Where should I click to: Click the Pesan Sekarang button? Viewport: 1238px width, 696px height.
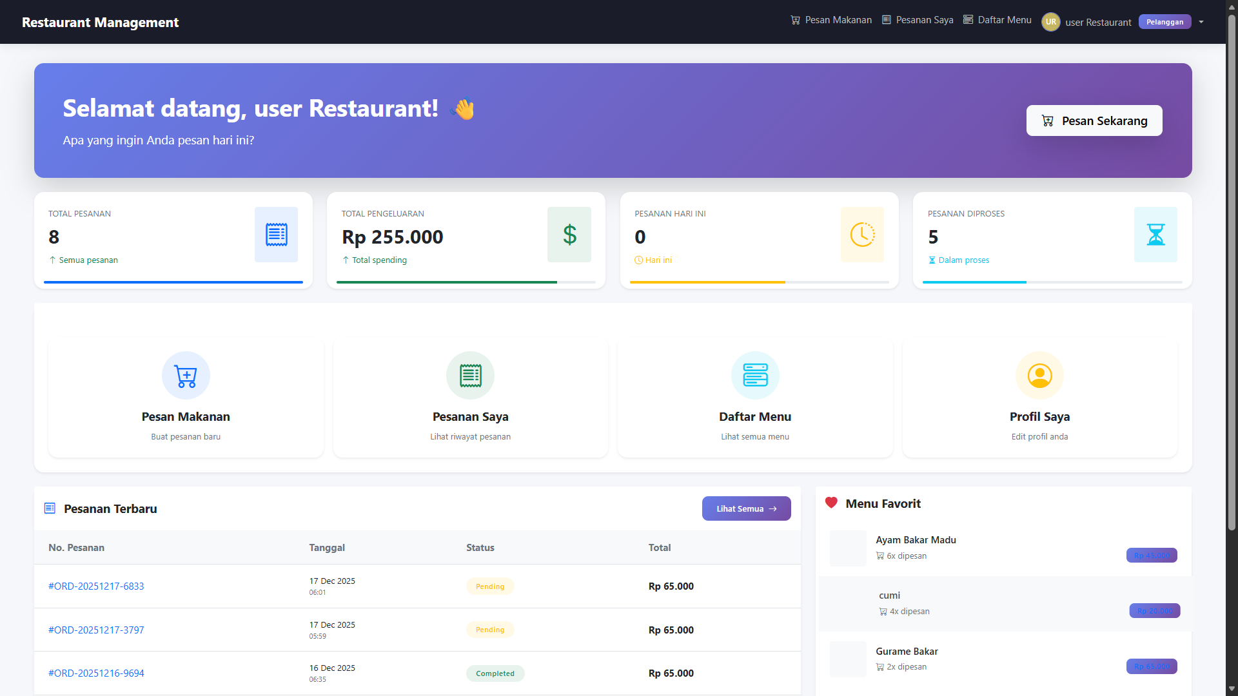[x=1094, y=121]
